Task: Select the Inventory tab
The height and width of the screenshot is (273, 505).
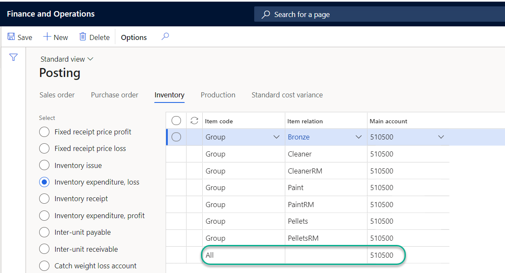Action: (169, 95)
